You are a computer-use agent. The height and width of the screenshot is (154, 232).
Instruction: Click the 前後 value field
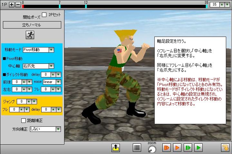pos(17,82)
